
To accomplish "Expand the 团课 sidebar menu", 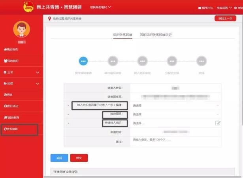I will click(x=22, y=84).
